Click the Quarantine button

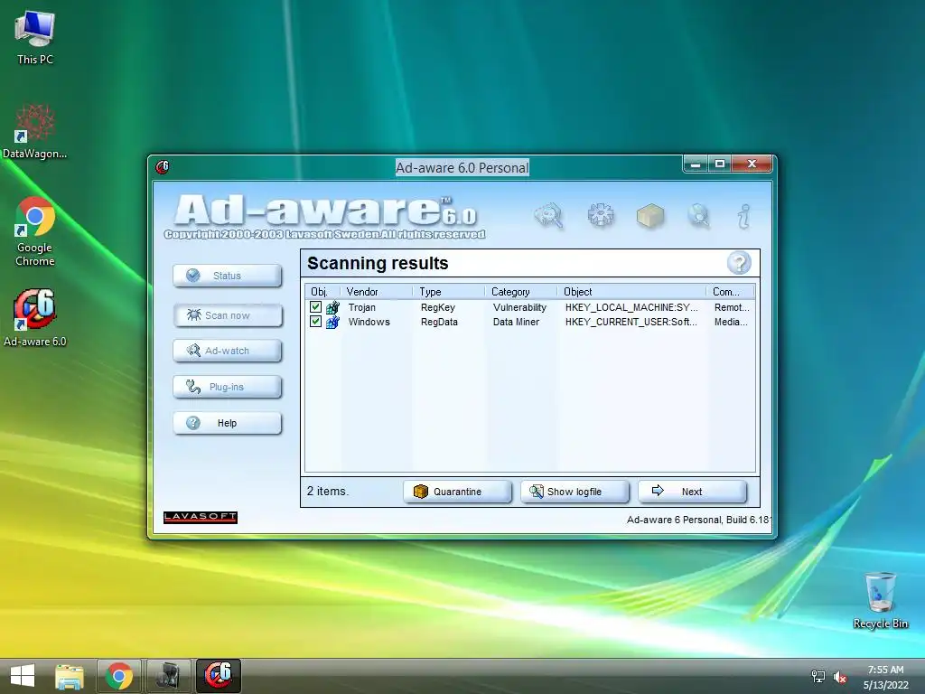click(x=457, y=492)
